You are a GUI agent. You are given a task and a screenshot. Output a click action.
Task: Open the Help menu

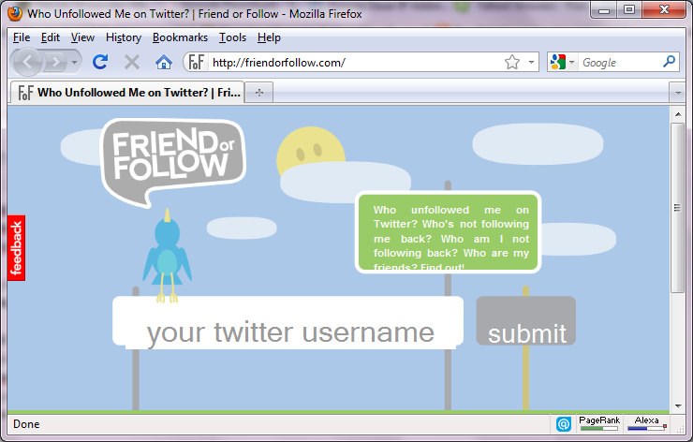pyautogui.click(x=269, y=37)
